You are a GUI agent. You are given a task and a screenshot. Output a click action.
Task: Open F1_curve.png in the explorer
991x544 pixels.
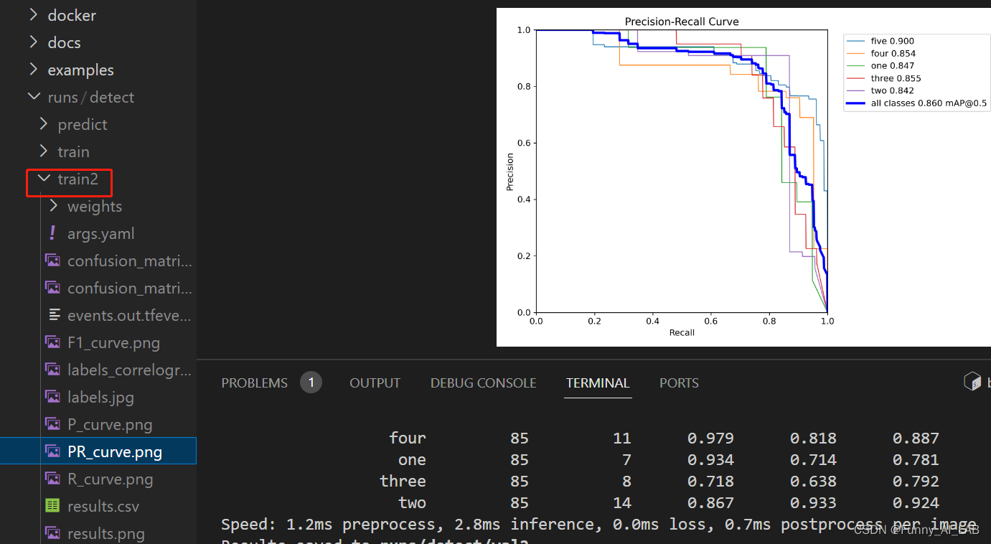tap(113, 342)
